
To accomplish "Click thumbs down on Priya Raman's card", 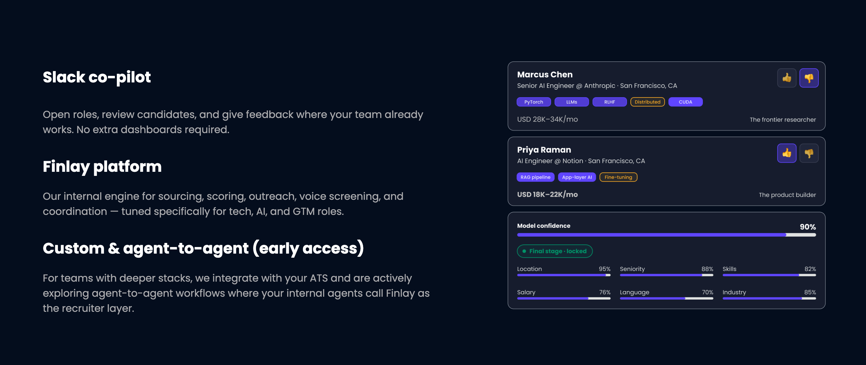I will [809, 153].
